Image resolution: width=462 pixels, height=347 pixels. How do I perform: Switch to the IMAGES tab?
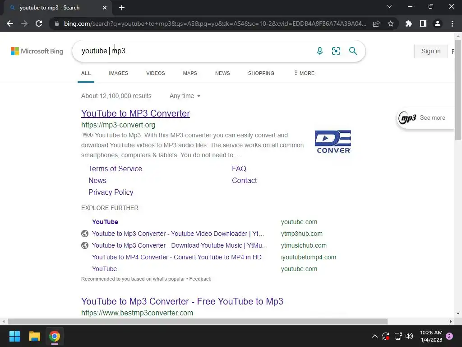point(119,73)
